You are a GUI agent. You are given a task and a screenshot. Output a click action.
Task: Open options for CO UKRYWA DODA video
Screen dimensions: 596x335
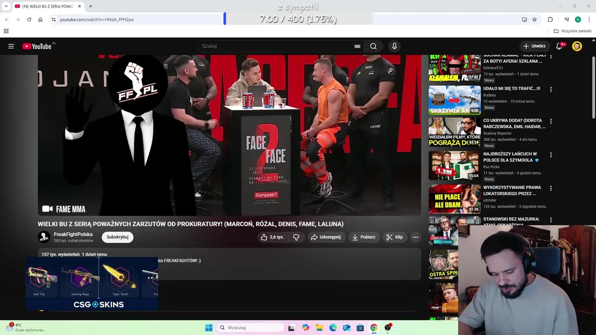(x=551, y=121)
